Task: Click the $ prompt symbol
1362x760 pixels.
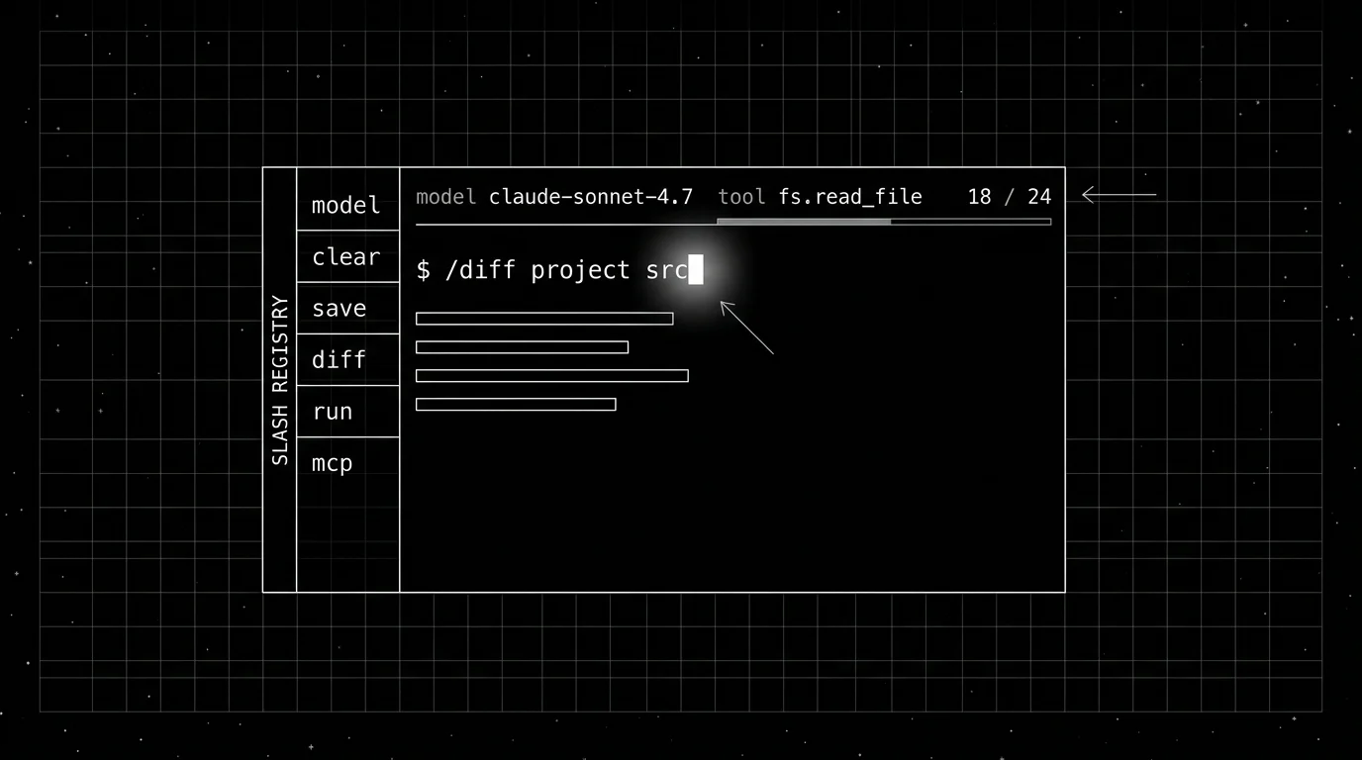Action: pos(424,270)
